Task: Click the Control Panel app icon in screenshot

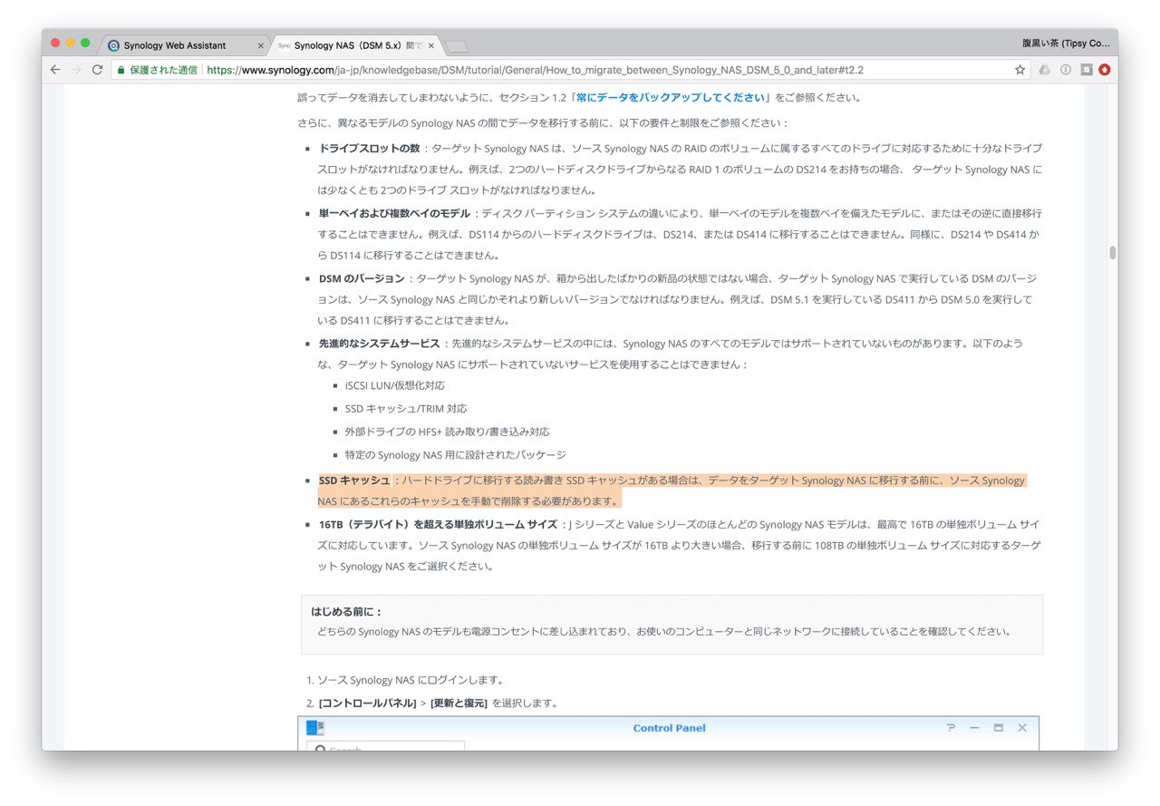Action: pyautogui.click(x=314, y=727)
